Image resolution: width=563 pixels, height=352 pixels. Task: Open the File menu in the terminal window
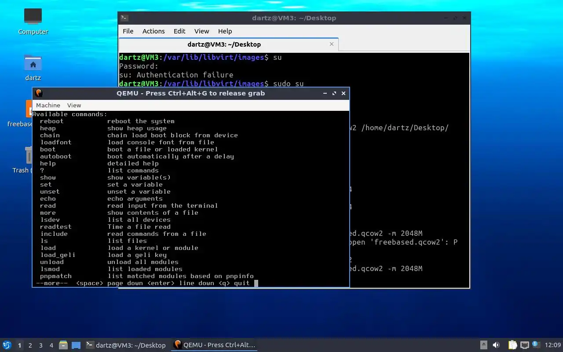click(x=128, y=31)
